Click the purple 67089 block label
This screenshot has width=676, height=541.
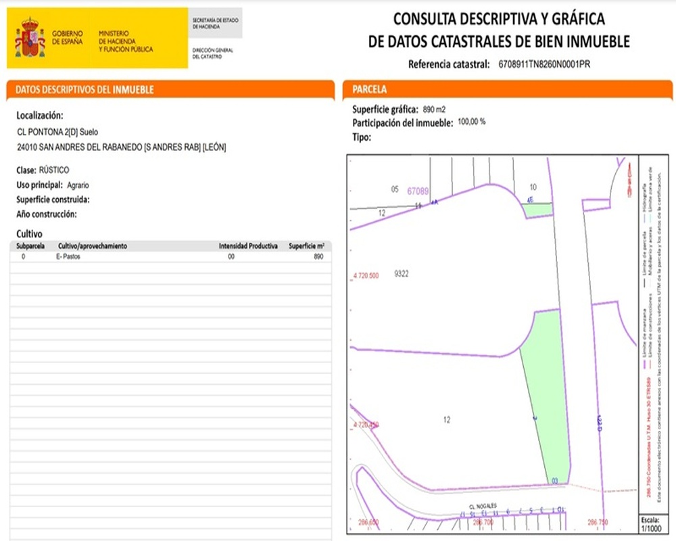(418, 191)
